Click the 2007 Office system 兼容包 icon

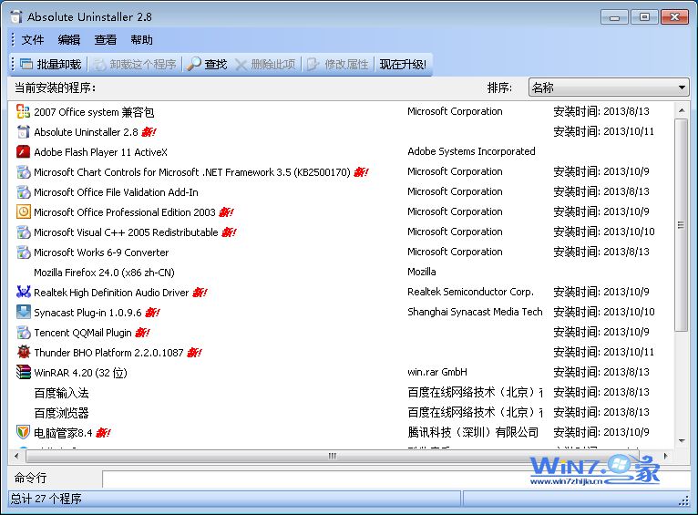pyautogui.click(x=23, y=111)
